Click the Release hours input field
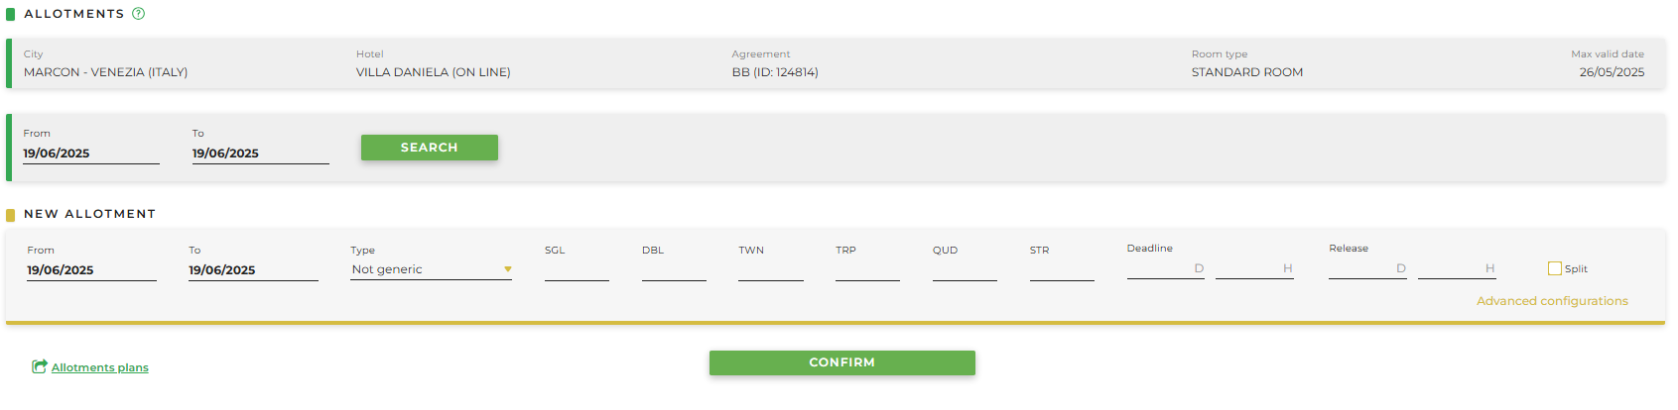1678x410 pixels. click(x=1457, y=268)
